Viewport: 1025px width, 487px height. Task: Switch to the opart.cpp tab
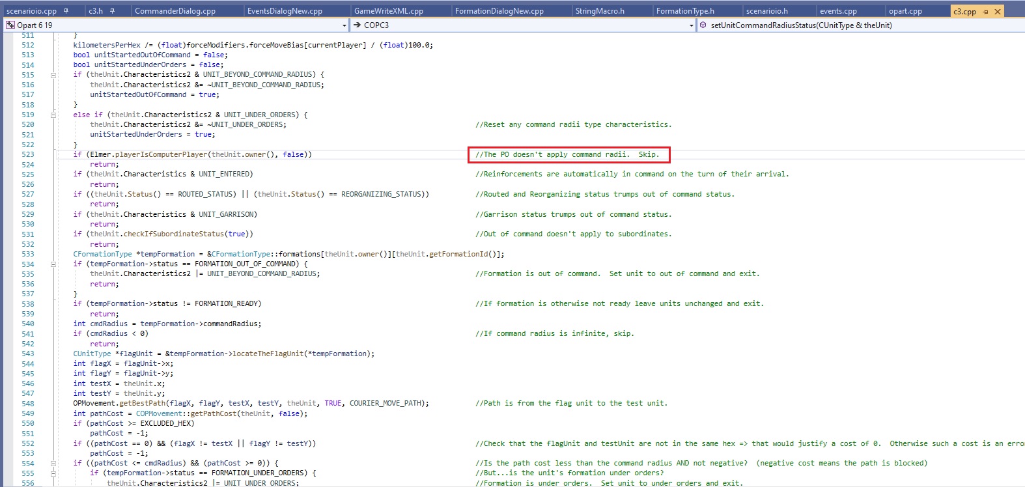click(x=905, y=11)
